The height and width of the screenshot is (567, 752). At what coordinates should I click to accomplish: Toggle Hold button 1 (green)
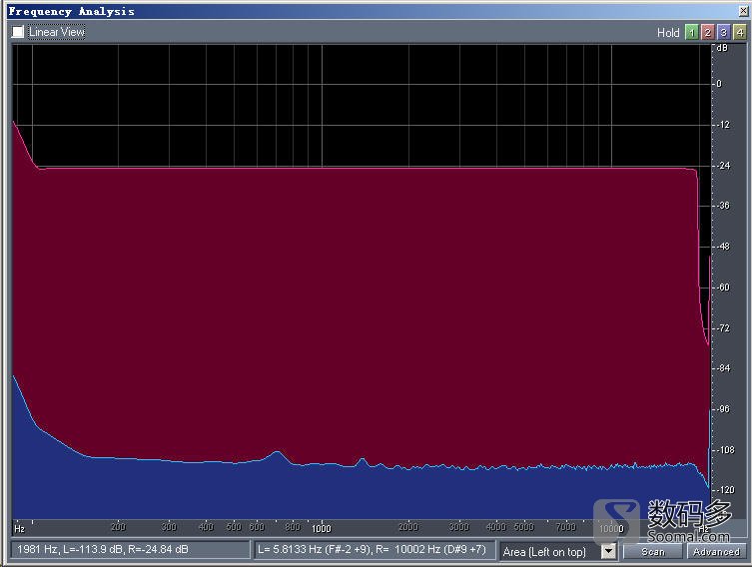tap(691, 32)
